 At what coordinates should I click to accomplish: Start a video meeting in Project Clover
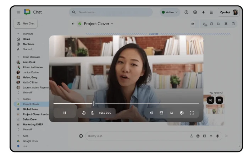[x=193, y=24]
